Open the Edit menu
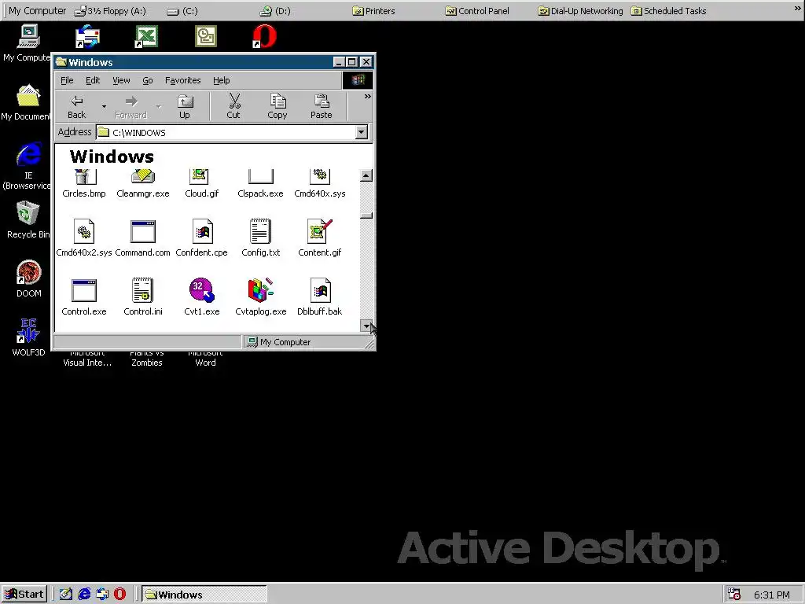This screenshot has height=604, width=805. [93, 80]
